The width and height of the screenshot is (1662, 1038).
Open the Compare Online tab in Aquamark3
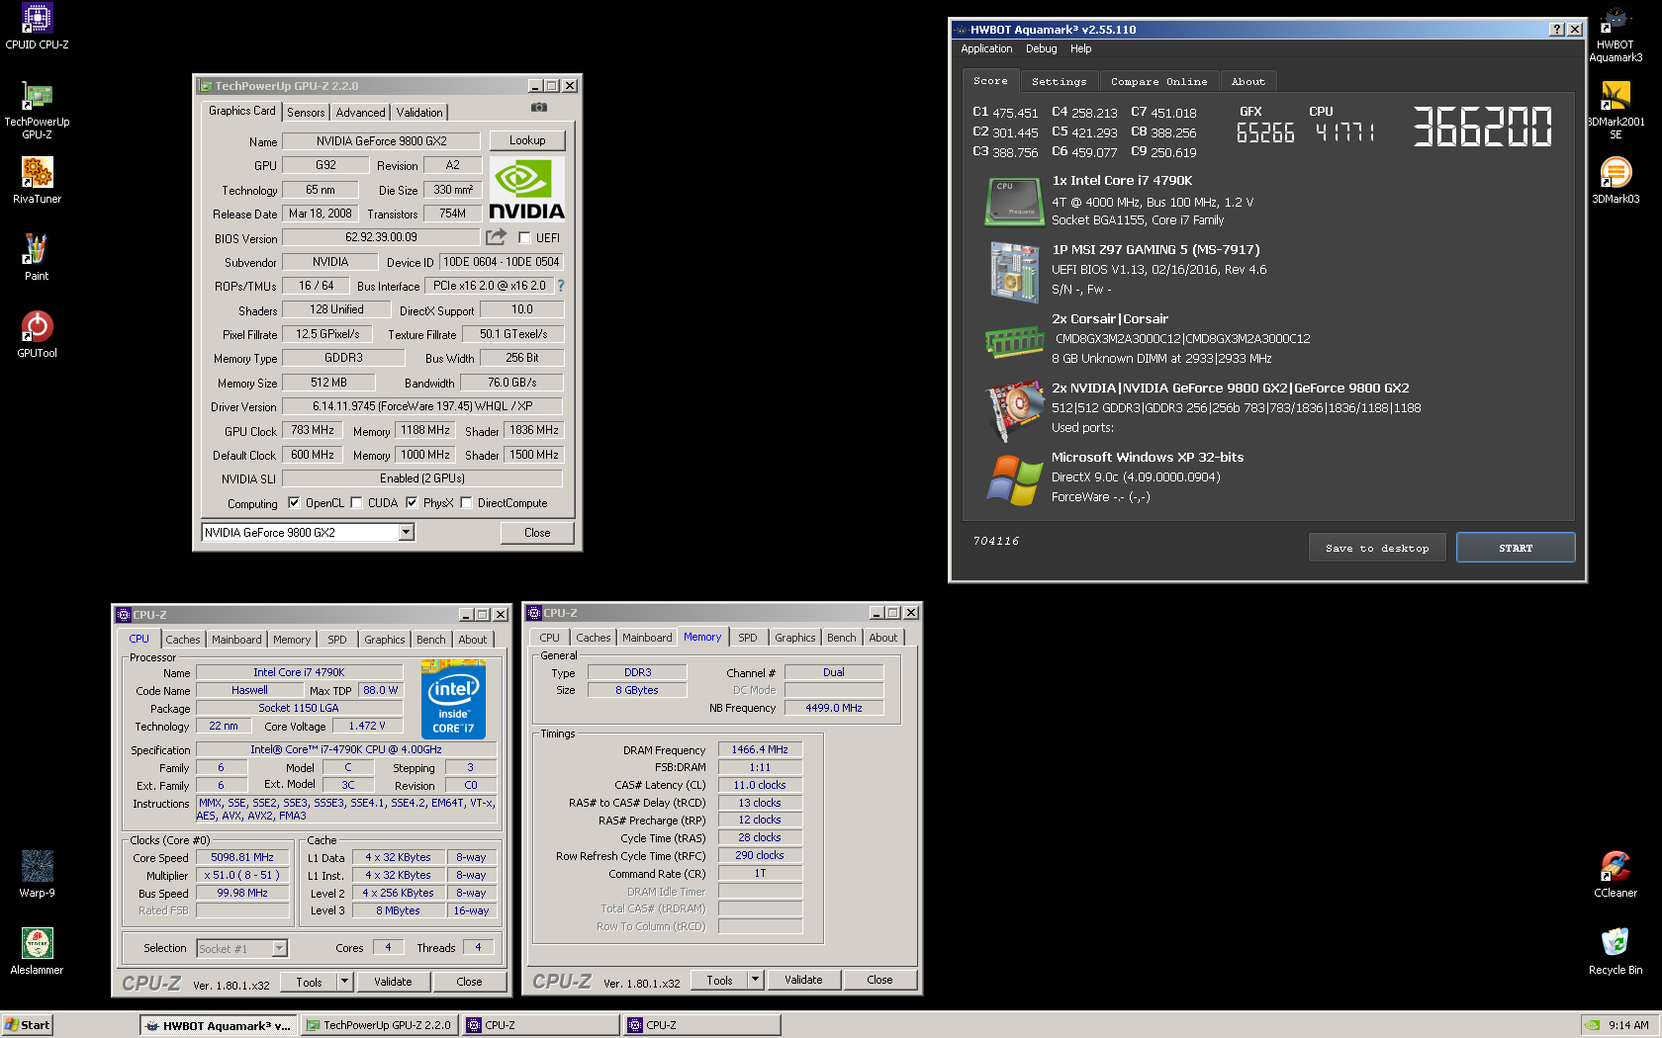pyautogui.click(x=1158, y=81)
